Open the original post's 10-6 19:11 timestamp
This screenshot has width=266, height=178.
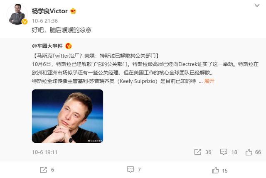point(44,152)
